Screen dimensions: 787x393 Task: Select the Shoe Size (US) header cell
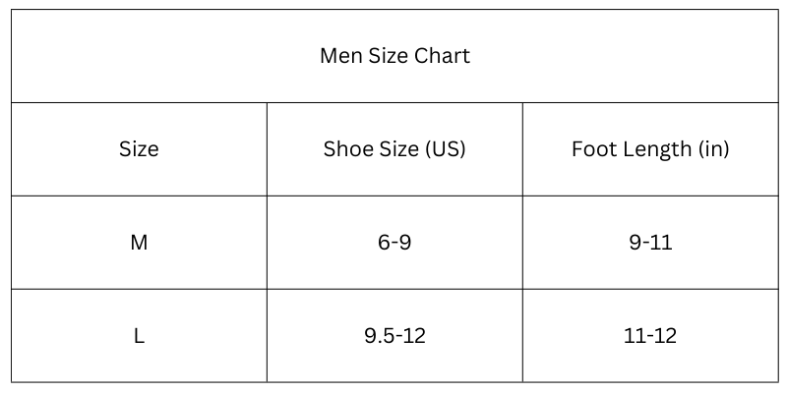point(394,149)
